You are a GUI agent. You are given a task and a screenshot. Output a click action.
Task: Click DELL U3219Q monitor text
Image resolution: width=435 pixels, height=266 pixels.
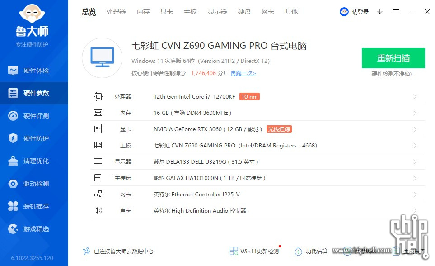[x=206, y=162]
